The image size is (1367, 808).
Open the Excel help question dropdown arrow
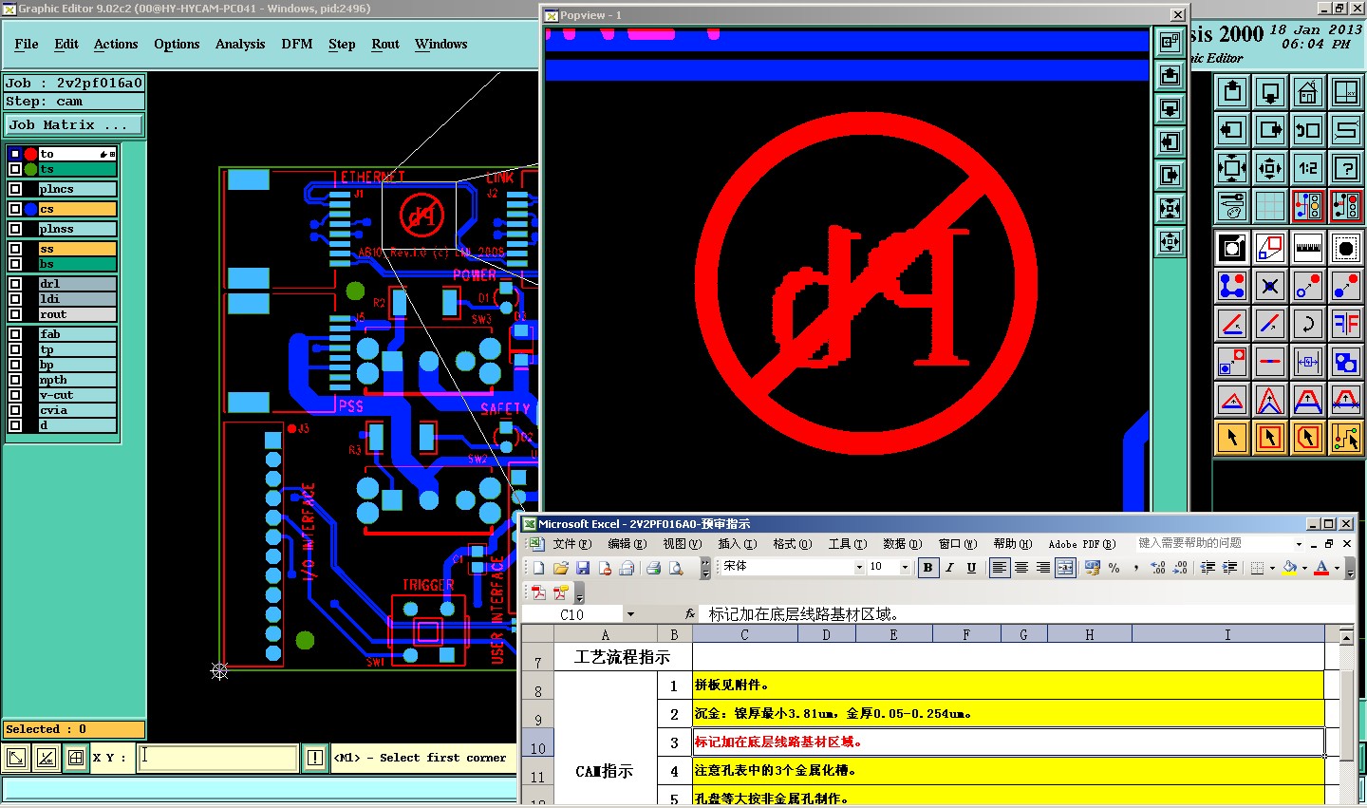point(1299,544)
